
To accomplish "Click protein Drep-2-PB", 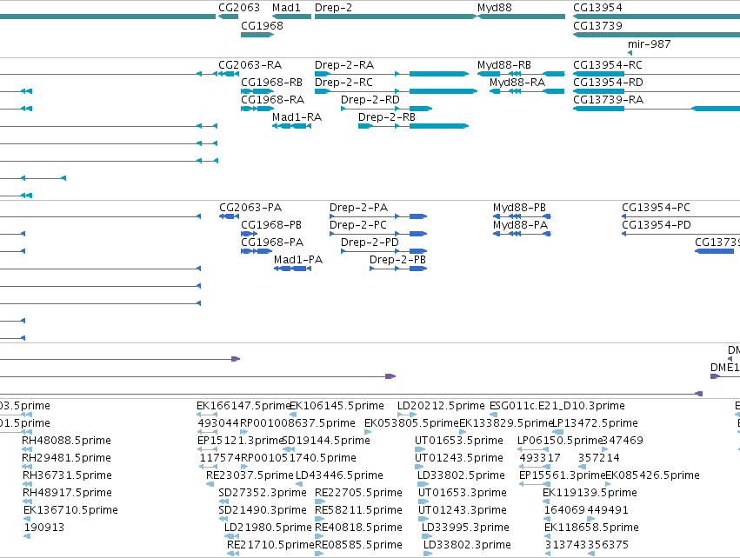I will (397, 260).
